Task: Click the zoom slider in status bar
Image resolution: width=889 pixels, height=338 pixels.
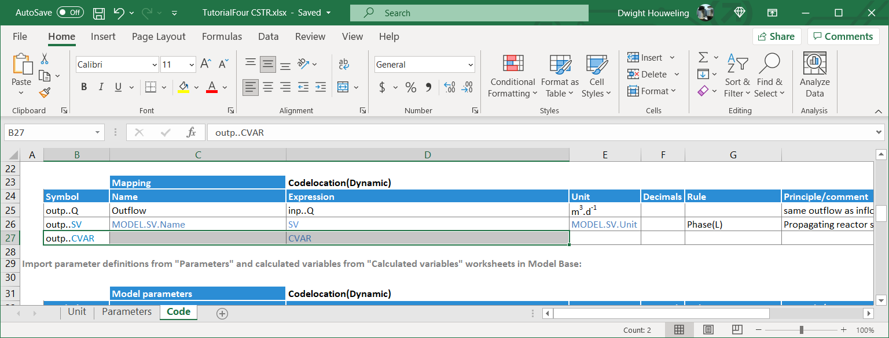Action: point(802,330)
